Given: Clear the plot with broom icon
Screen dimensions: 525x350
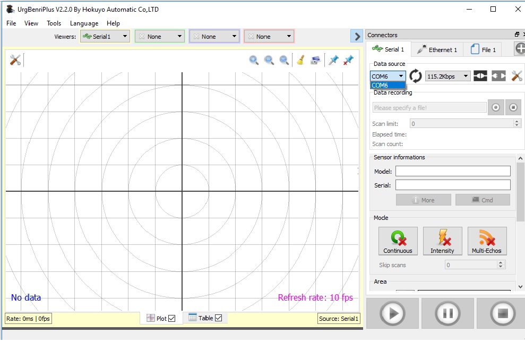Looking at the screenshot, I should coord(300,61).
